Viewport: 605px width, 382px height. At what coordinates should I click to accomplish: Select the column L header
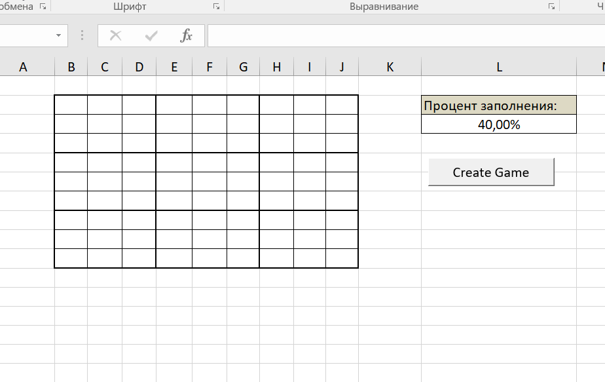point(499,66)
